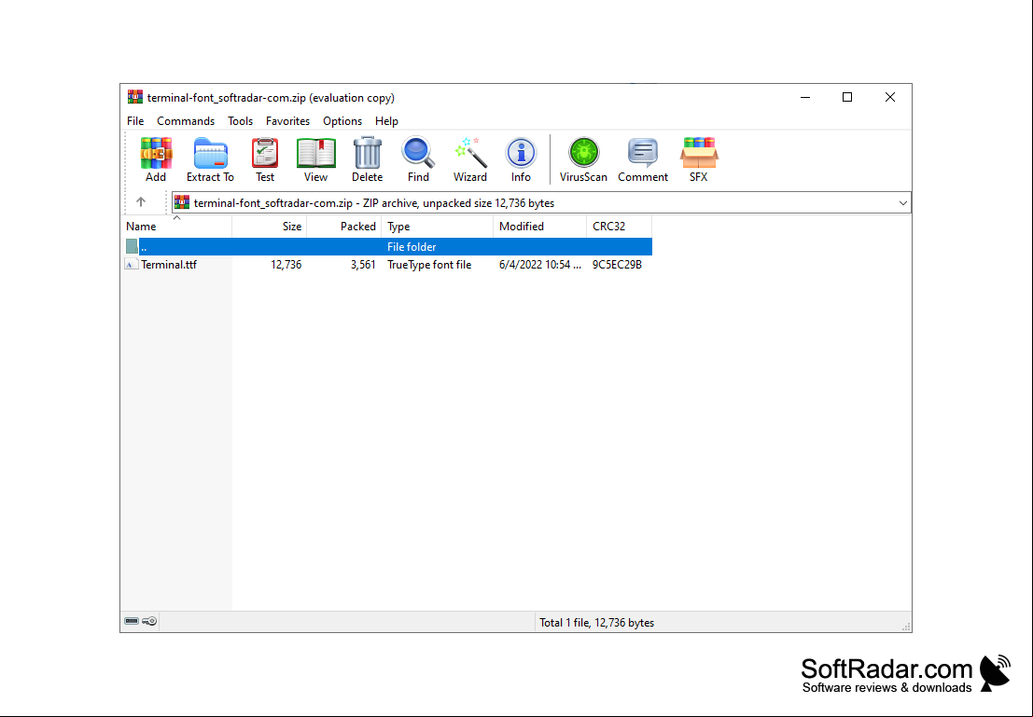Image resolution: width=1033 pixels, height=717 pixels.
Task: Open the Options menu
Action: (x=342, y=121)
